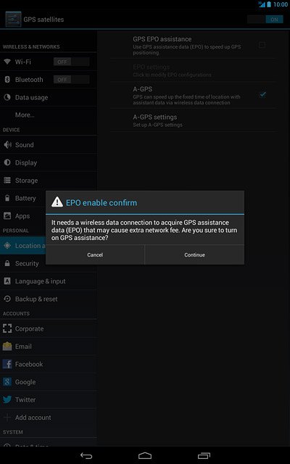Image resolution: width=290 pixels, height=464 pixels.
Task: Tap the Google account icon
Action: pos(7,382)
